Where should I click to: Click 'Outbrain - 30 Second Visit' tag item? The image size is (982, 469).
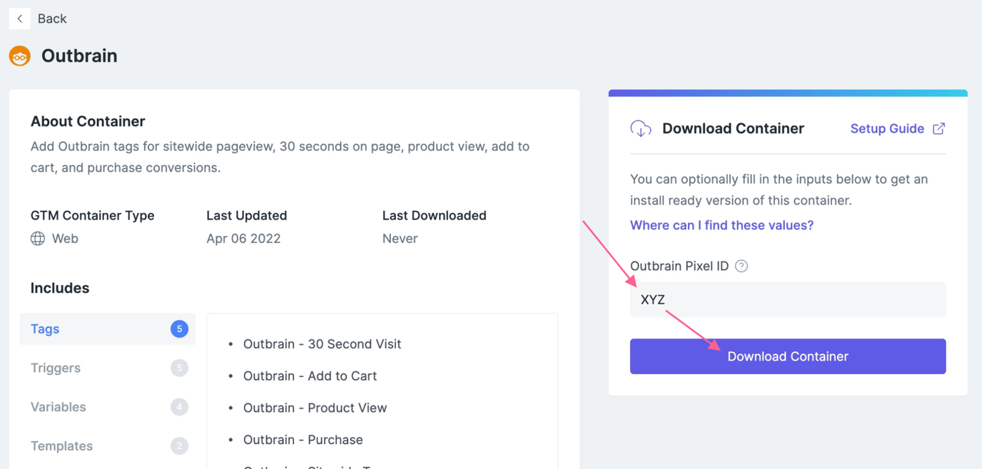point(322,344)
